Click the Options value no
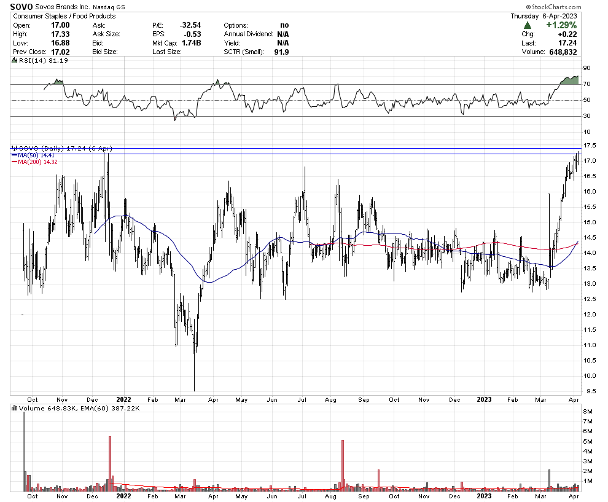 coord(284,25)
